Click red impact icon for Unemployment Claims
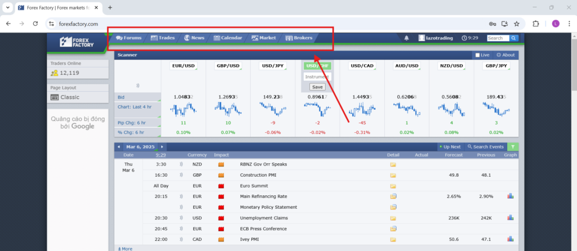 [221, 218]
